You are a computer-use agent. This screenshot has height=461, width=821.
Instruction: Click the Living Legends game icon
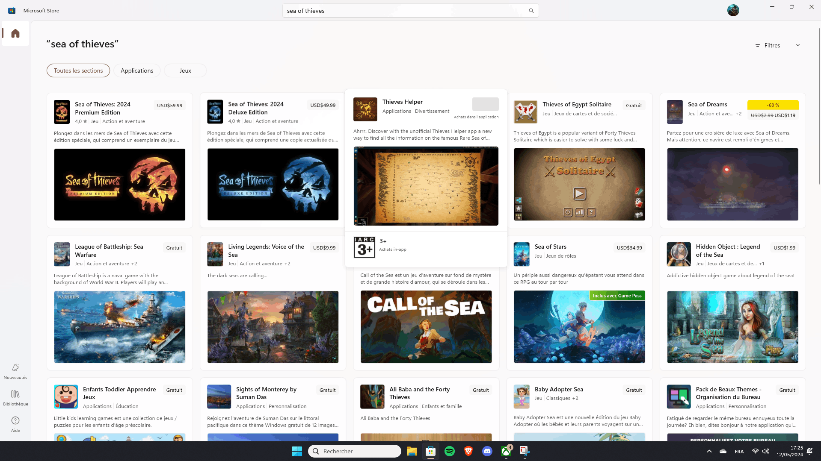pyautogui.click(x=215, y=254)
